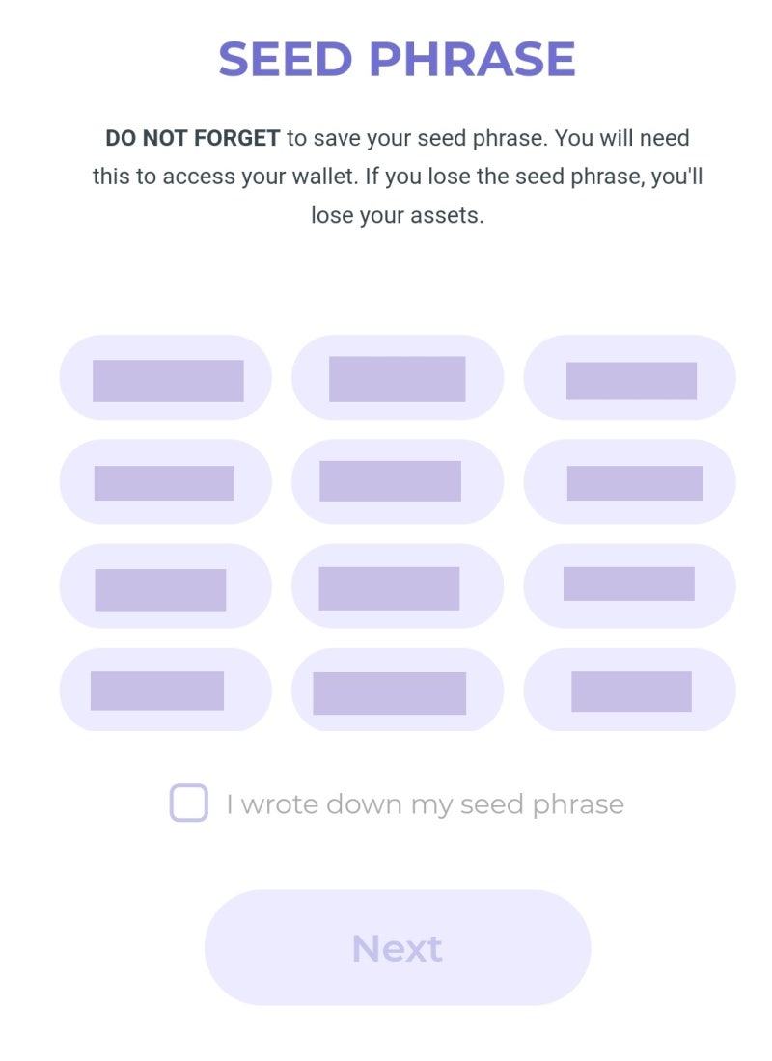Click the middle seed word in the bottom row

click(x=398, y=690)
